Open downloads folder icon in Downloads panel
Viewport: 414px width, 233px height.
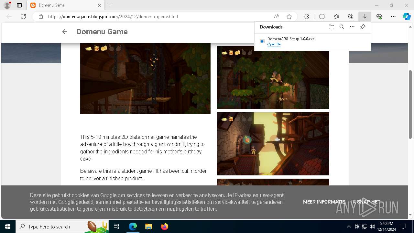pyautogui.click(x=331, y=27)
